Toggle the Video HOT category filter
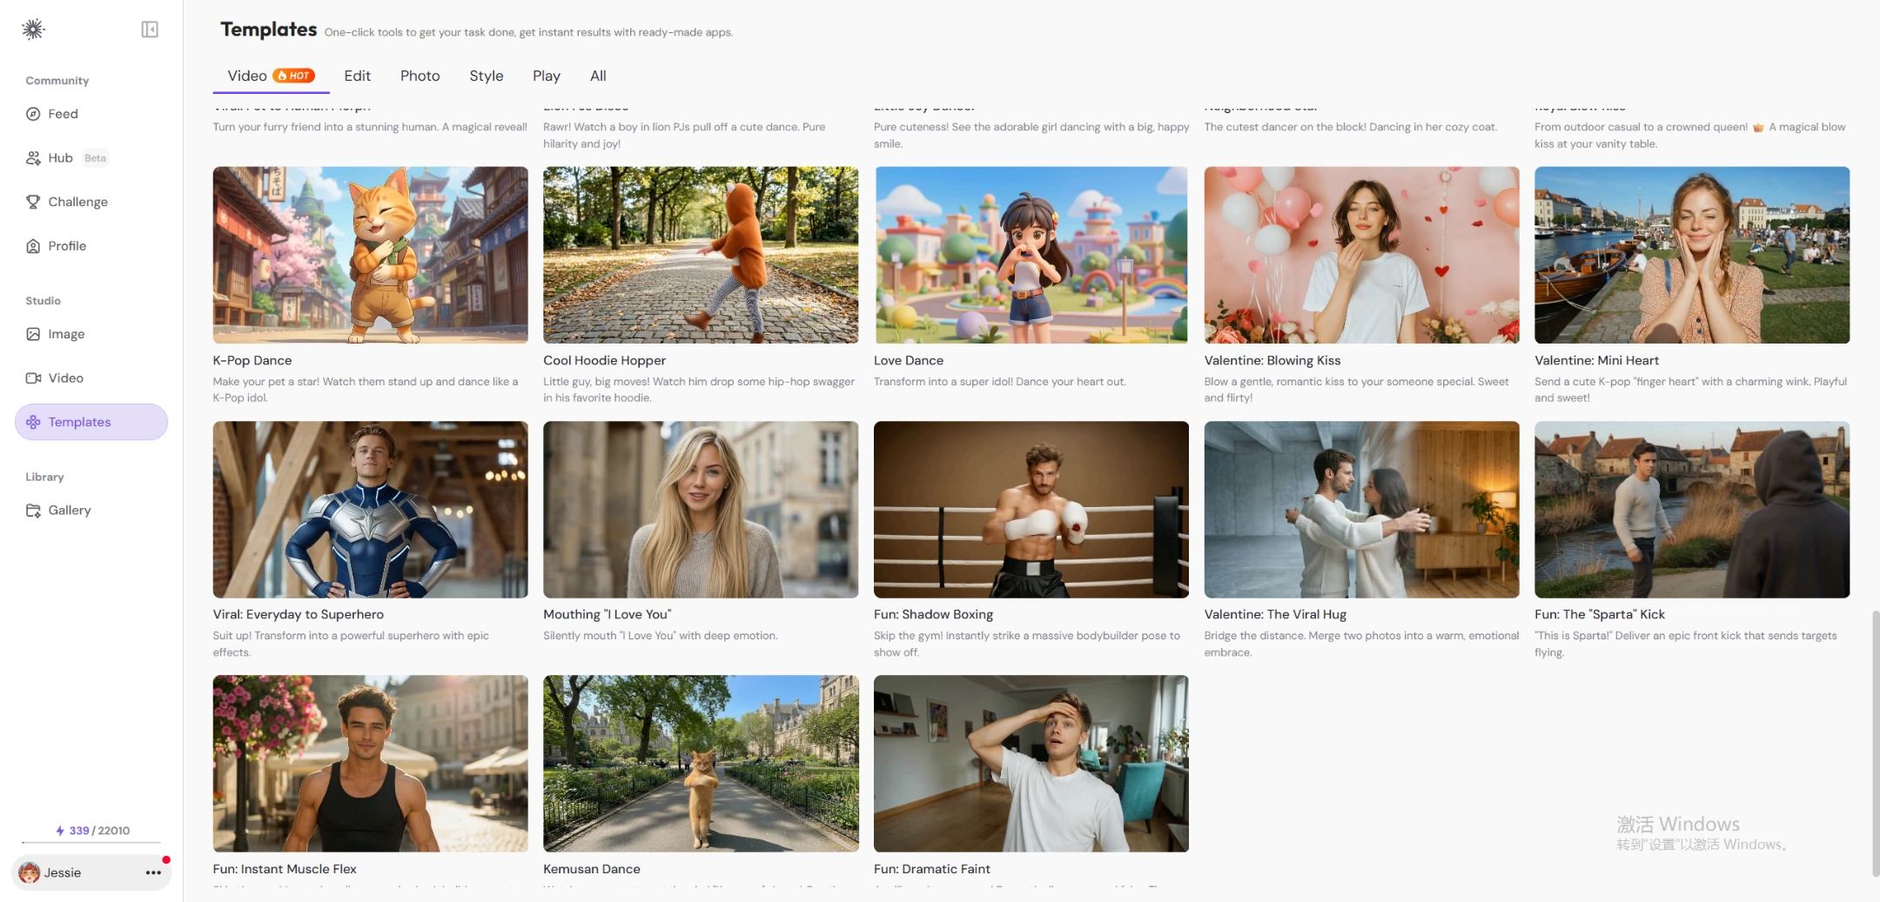 (270, 76)
